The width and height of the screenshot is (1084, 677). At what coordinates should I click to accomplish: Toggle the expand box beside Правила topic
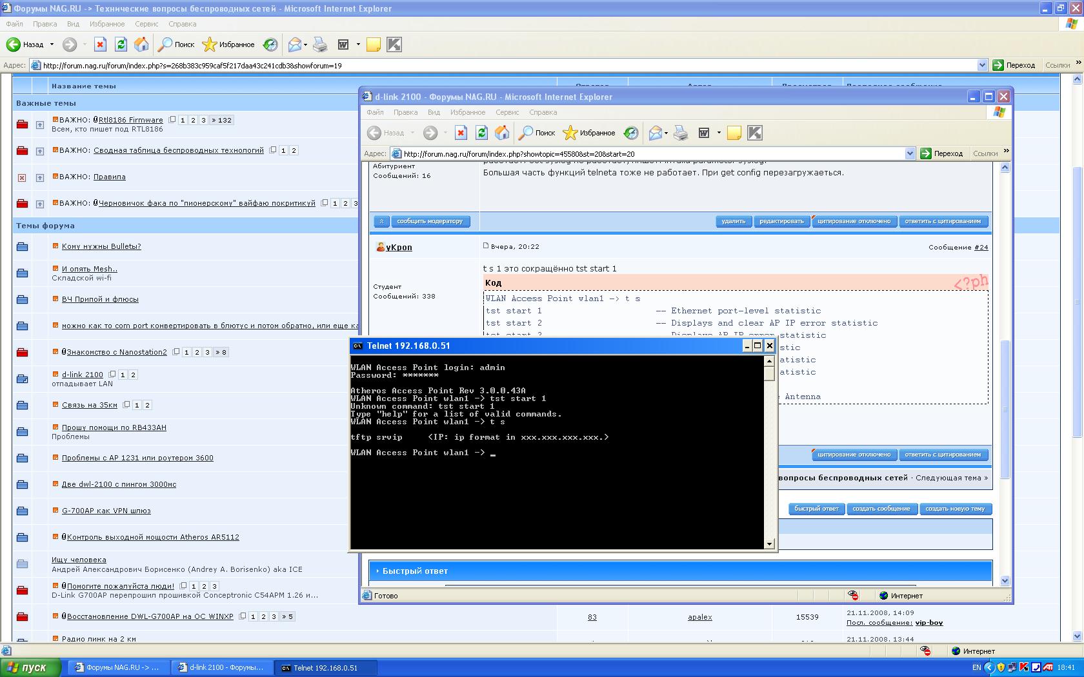coord(39,177)
